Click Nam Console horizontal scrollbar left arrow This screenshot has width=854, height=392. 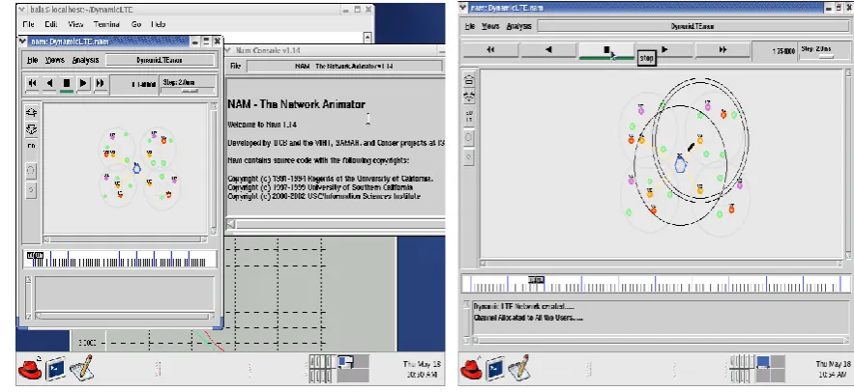pos(231,224)
